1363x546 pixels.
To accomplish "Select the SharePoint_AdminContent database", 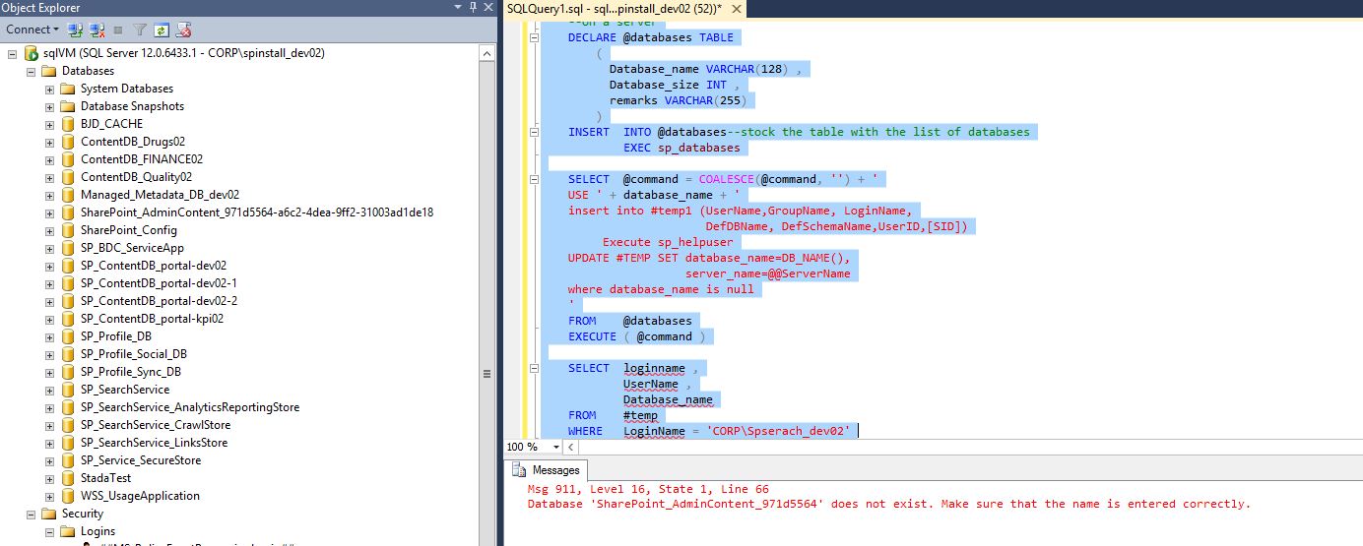I will [257, 212].
